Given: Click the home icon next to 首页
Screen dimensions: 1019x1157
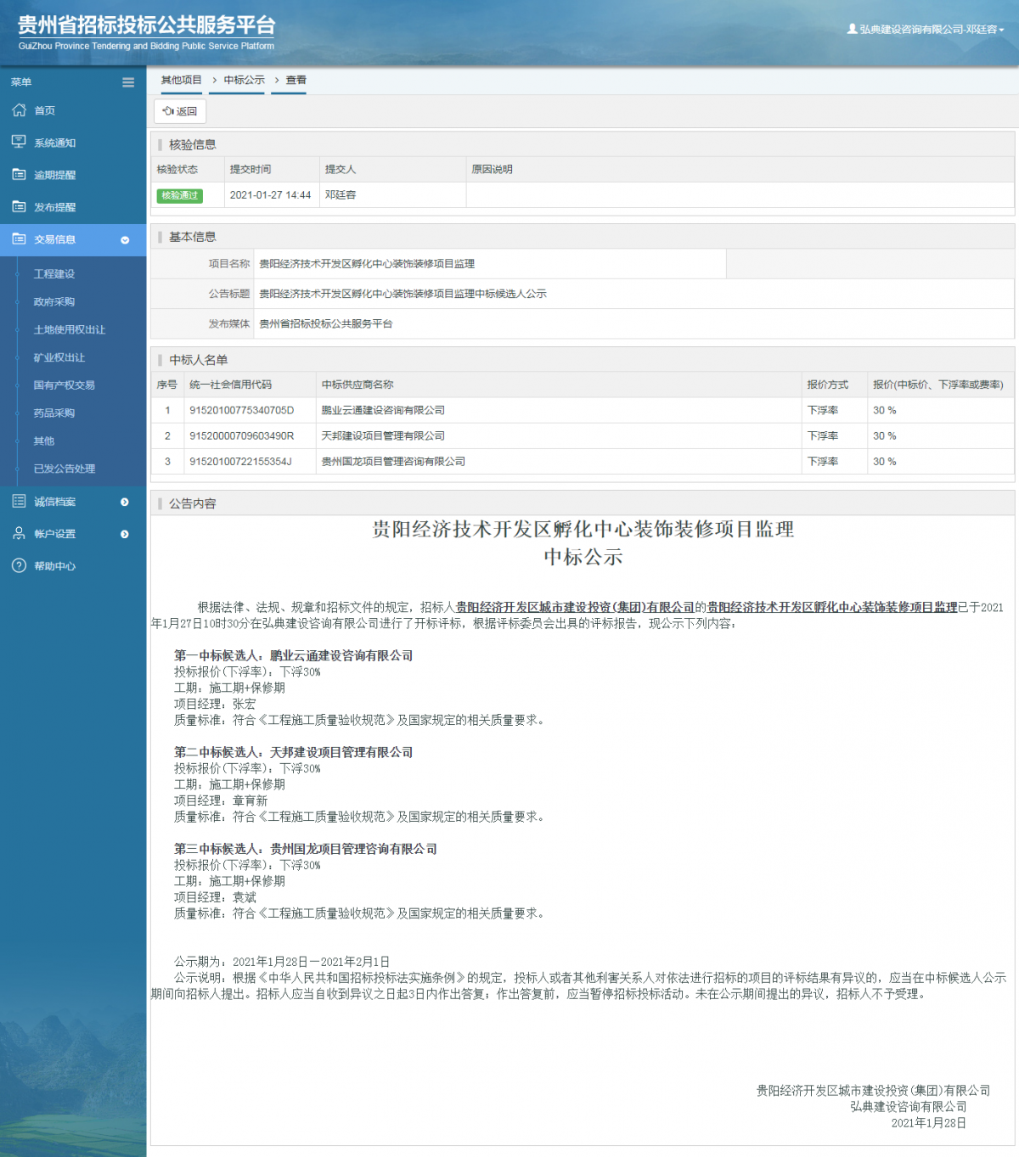Looking at the screenshot, I should pyautogui.click(x=19, y=110).
